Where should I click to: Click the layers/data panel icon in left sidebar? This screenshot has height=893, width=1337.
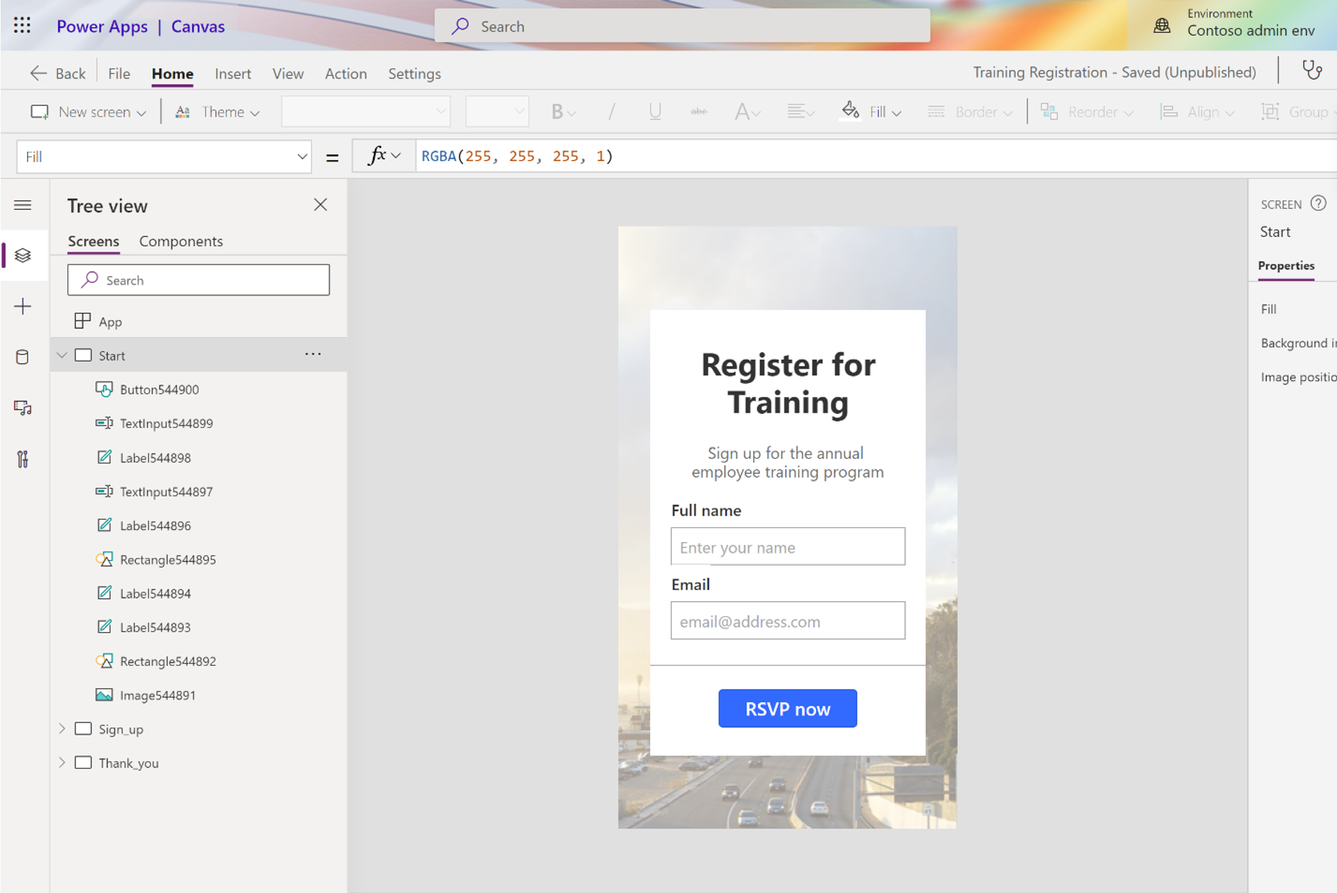coord(22,255)
